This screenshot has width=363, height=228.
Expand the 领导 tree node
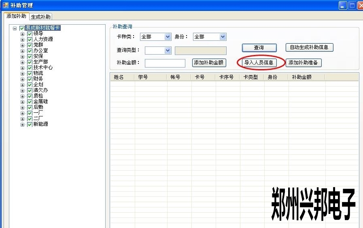(x=22, y=34)
